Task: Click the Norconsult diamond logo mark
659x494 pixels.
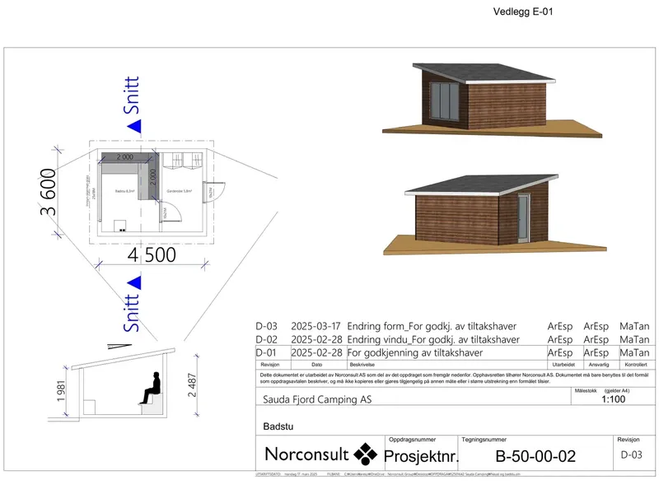Action: pyautogui.click(x=365, y=454)
